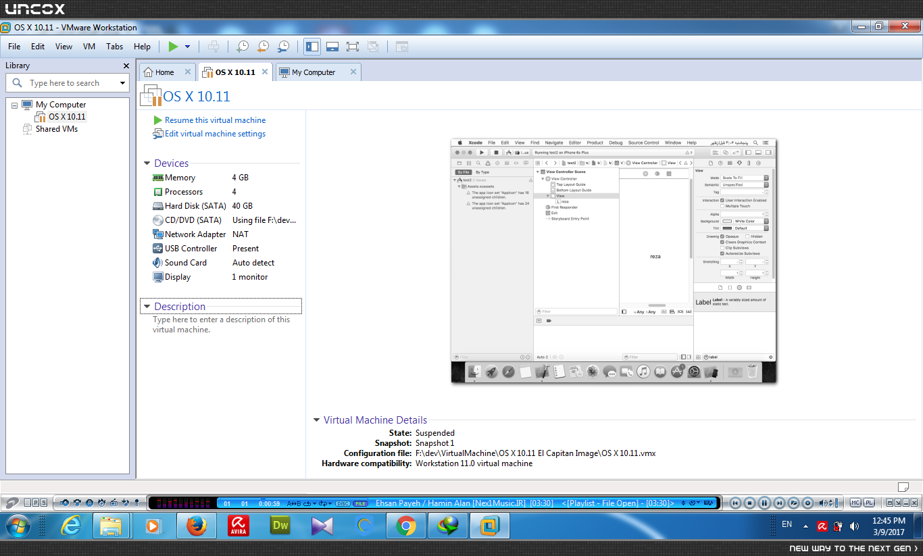The image size is (923, 556).
Task: Launch Internet Explorer from the taskbar
Action: click(71, 525)
